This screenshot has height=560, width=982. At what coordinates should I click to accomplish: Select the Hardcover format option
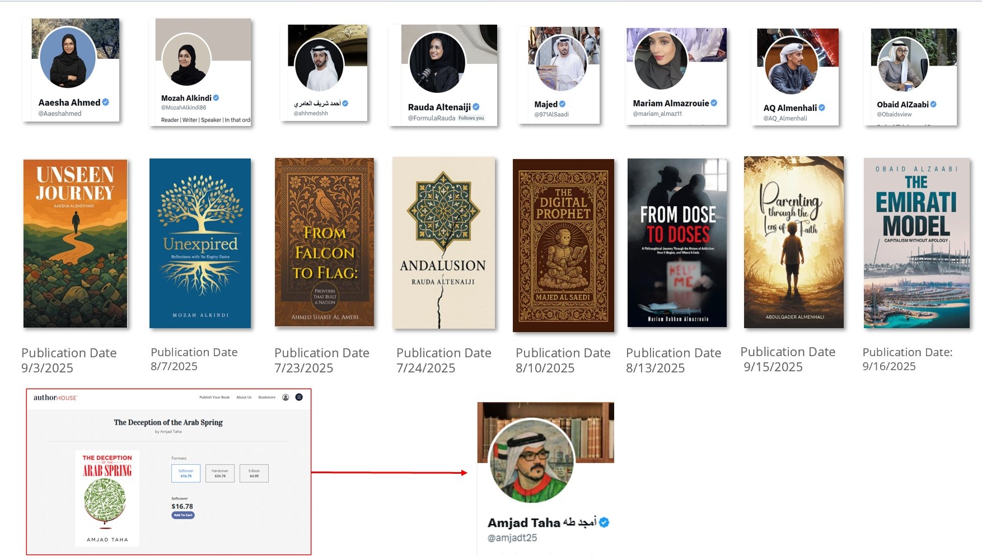(220, 473)
